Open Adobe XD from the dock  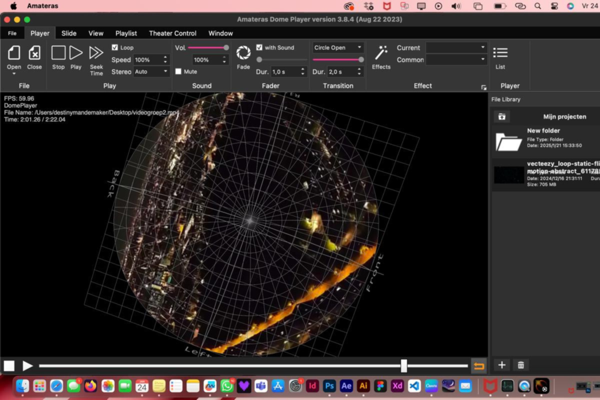click(397, 386)
